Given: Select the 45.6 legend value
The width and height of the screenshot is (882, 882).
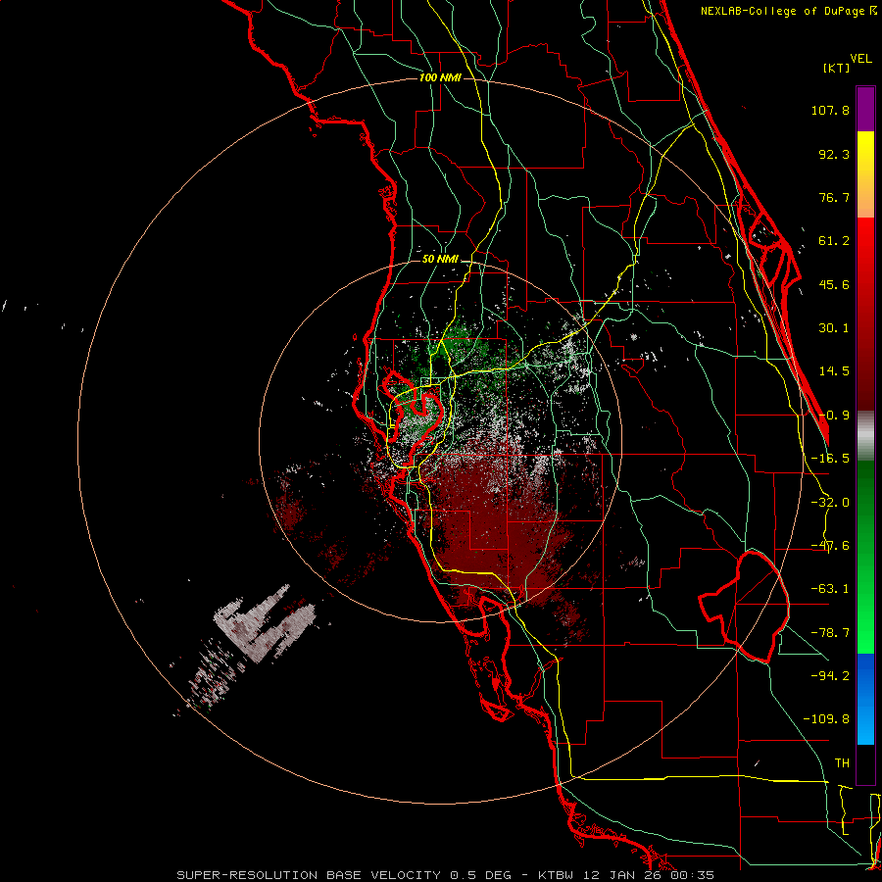Looking at the screenshot, I should 834,284.
